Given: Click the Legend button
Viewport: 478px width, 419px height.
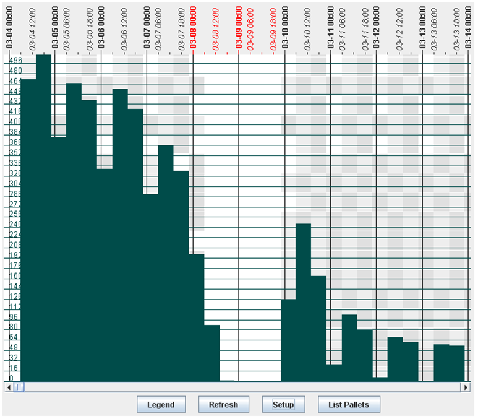Looking at the screenshot, I should coord(161,404).
